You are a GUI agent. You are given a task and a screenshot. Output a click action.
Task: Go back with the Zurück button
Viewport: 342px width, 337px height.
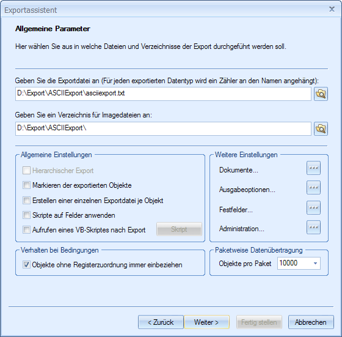(x=161, y=322)
